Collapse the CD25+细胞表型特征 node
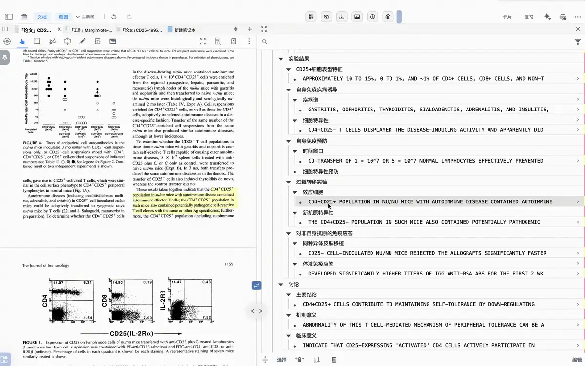 [289, 69]
